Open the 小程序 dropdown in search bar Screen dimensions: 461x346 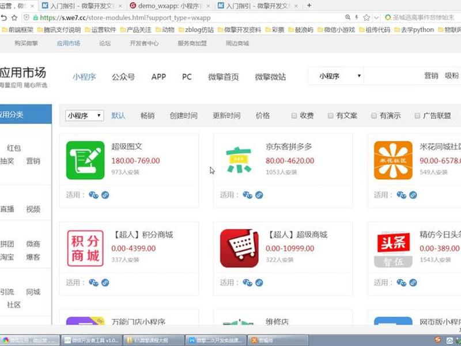[x=336, y=76]
